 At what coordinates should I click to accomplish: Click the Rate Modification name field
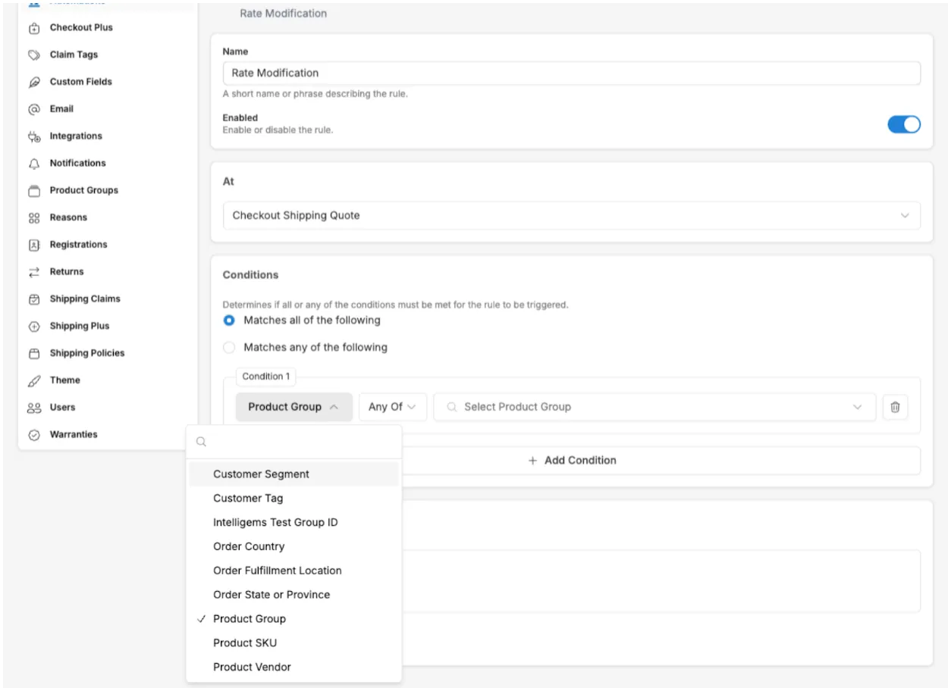coord(571,73)
